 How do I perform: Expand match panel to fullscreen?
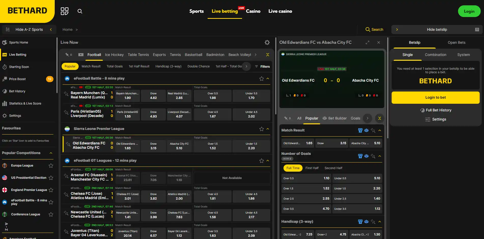point(367,42)
